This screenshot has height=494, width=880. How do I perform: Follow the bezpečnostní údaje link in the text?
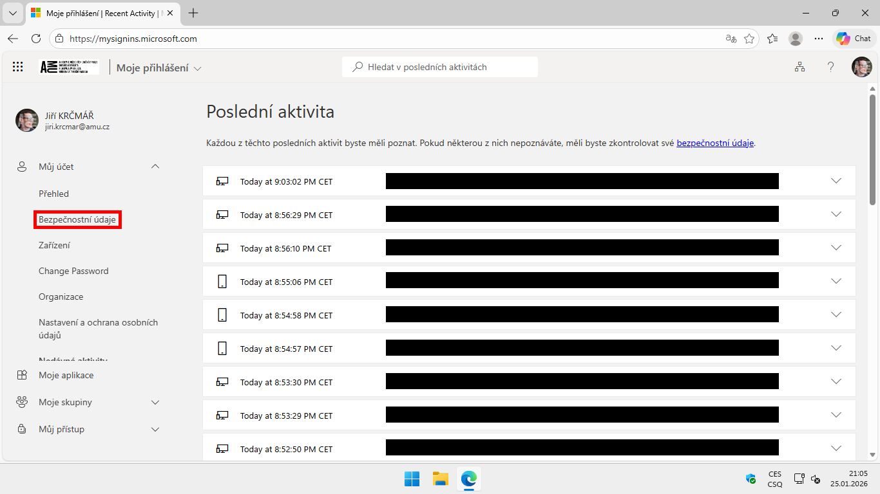tap(715, 143)
